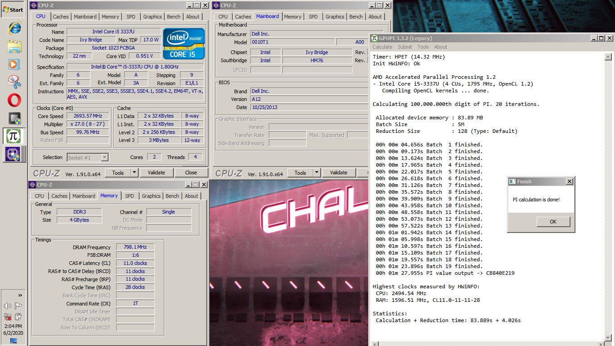615x346 pixels.
Task: Click the GPUPI scrollbar down arrow
Action: [608, 338]
